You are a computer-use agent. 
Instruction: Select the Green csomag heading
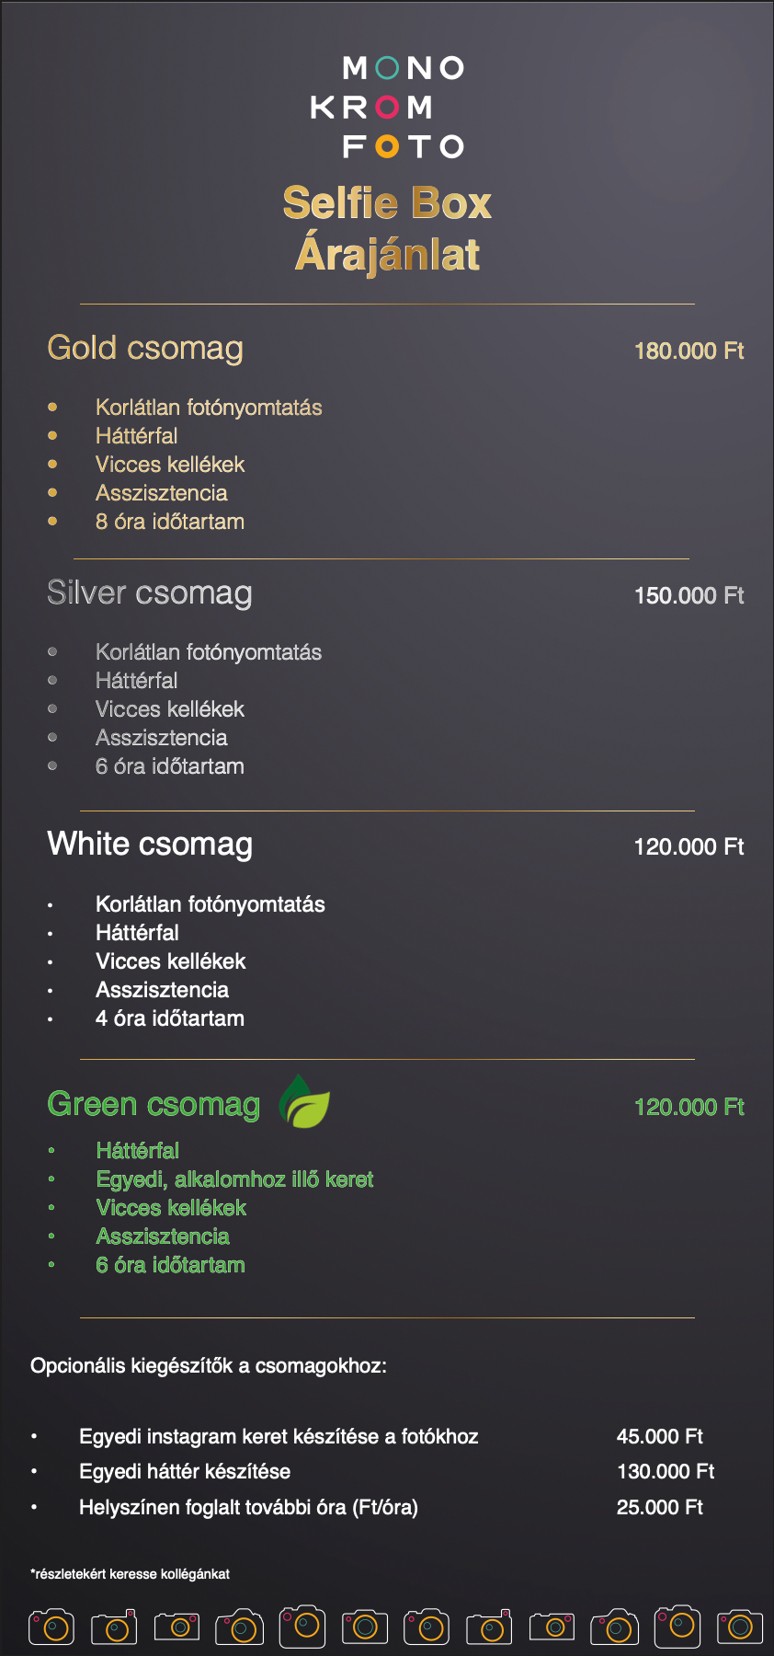click(x=154, y=1104)
